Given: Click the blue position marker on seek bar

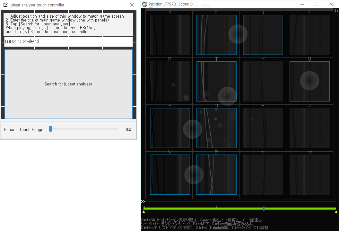Looking at the screenshot, I should pos(264,209).
